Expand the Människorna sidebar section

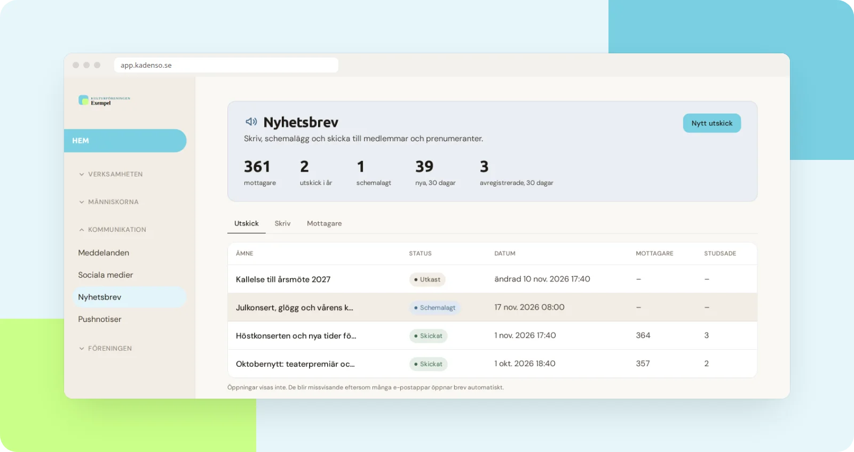point(108,202)
